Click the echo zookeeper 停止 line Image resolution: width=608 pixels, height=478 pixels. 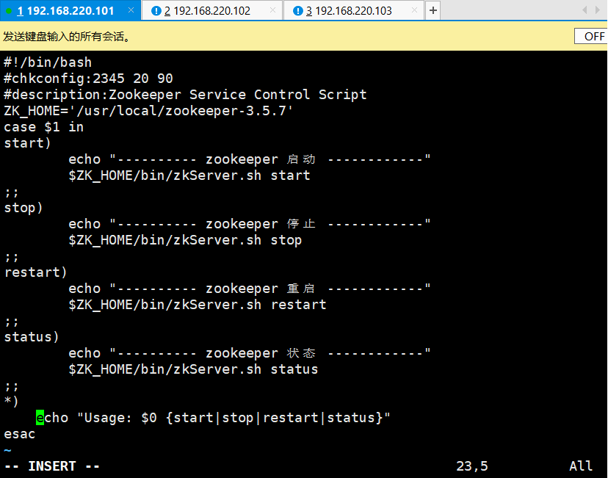click(250, 224)
